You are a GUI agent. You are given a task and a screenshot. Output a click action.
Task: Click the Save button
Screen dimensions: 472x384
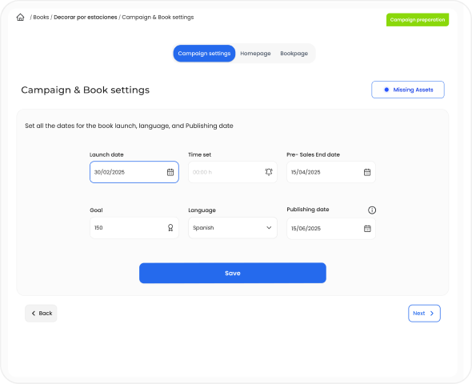[x=233, y=274]
